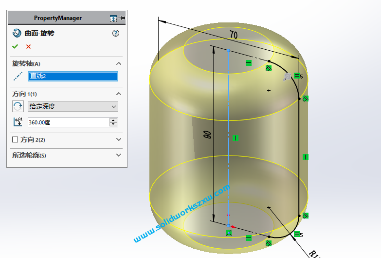Expand the 所选轮廓(S) section

(x=119, y=155)
